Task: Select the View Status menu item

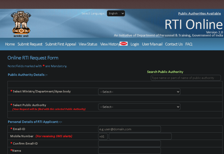Action: pyautogui.click(x=88, y=44)
